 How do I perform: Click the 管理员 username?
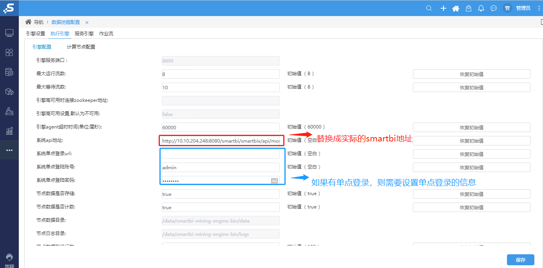tap(523, 8)
